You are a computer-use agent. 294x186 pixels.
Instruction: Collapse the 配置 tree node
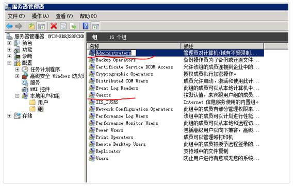click(x=9, y=63)
